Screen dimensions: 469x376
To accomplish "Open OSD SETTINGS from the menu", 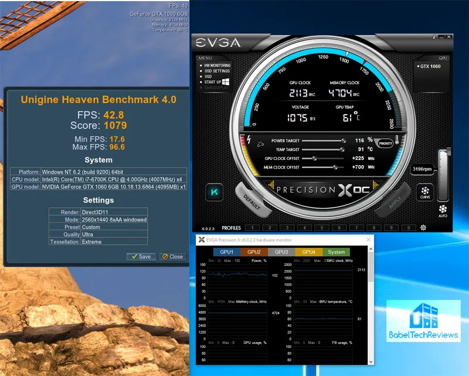I will click(217, 71).
